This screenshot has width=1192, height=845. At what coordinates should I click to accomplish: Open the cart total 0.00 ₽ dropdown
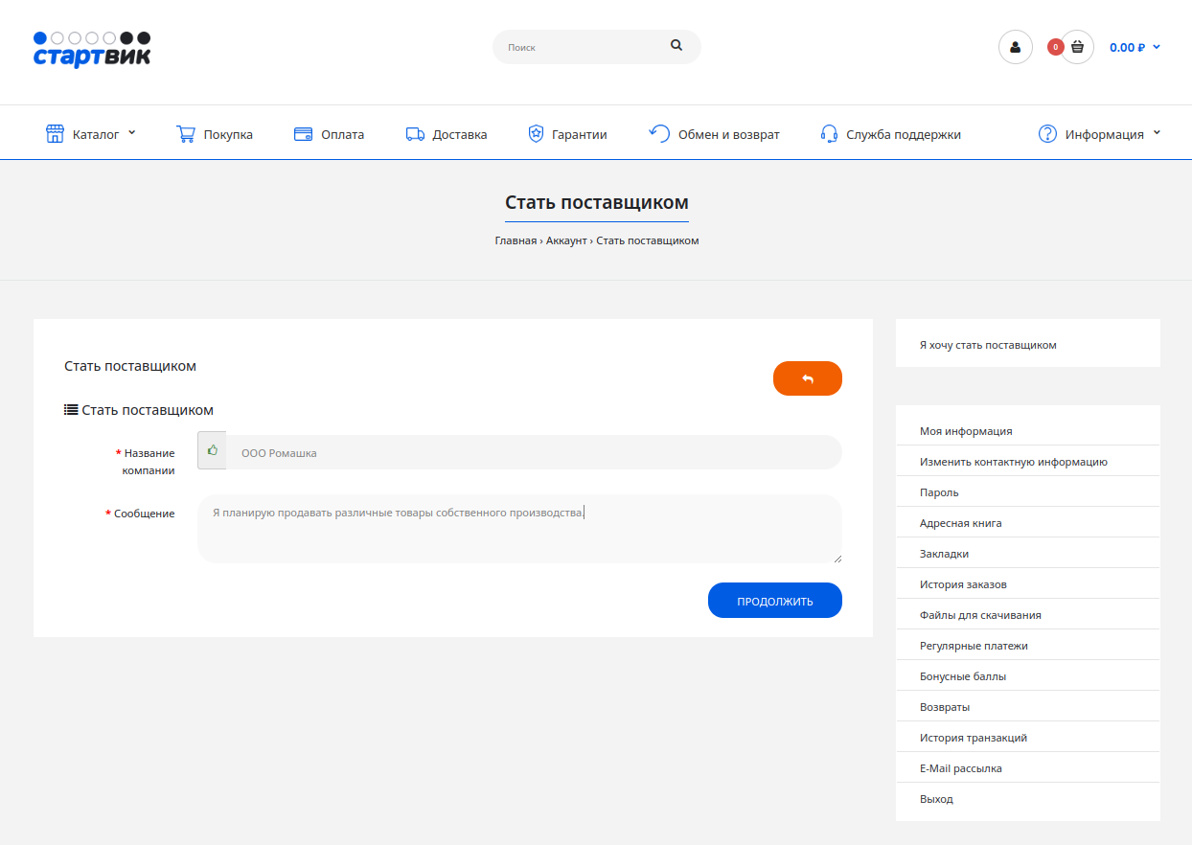point(1135,47)
